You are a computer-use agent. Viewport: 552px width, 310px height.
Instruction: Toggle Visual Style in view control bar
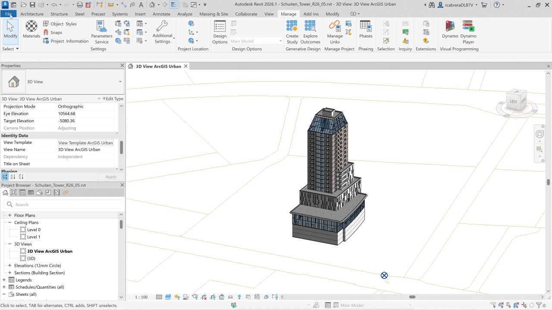[168, 297]
